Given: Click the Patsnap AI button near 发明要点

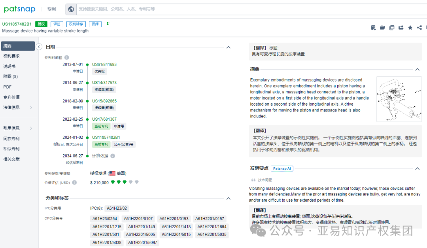Looking at the screenshot, I should click(282, 168).
